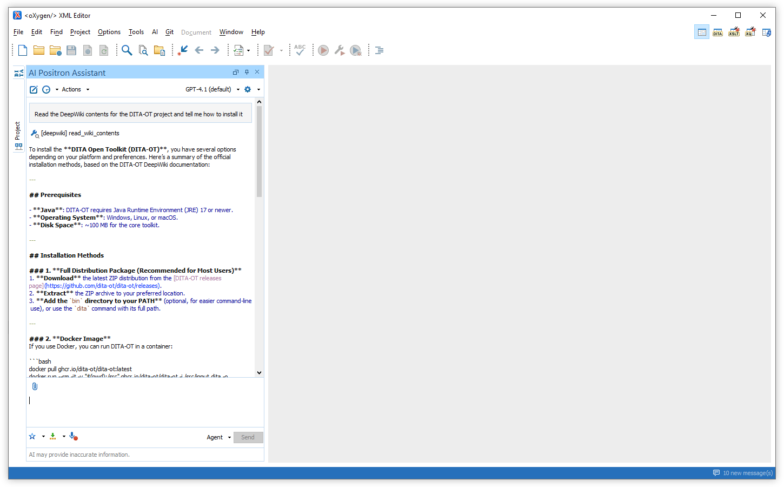784x487 pixels.
Task: Show the Project side view
Action: (18, 135)
